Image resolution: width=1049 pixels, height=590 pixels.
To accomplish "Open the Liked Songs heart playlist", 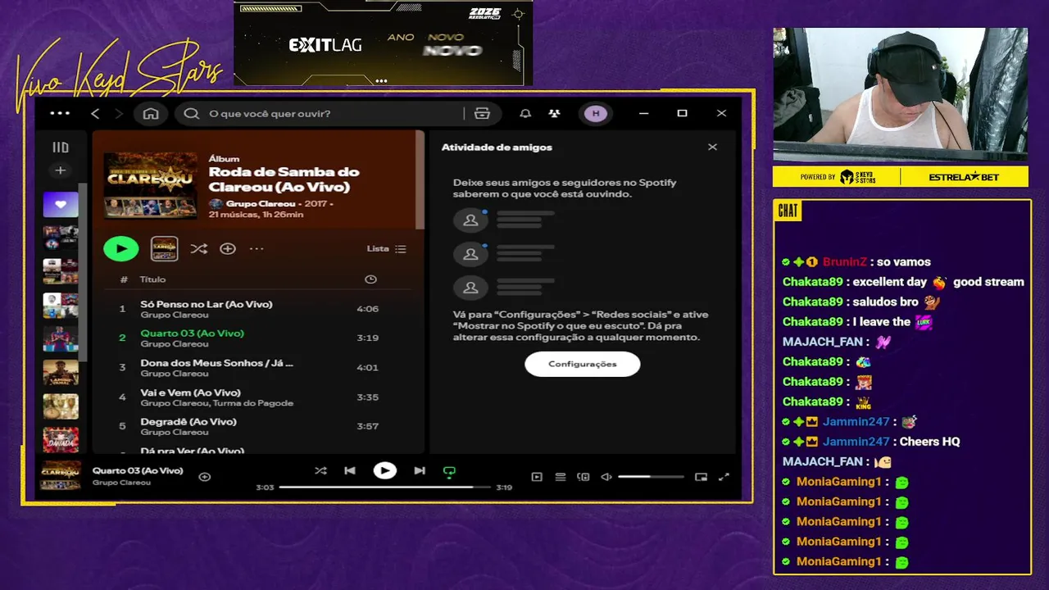I will click(61, 205).
